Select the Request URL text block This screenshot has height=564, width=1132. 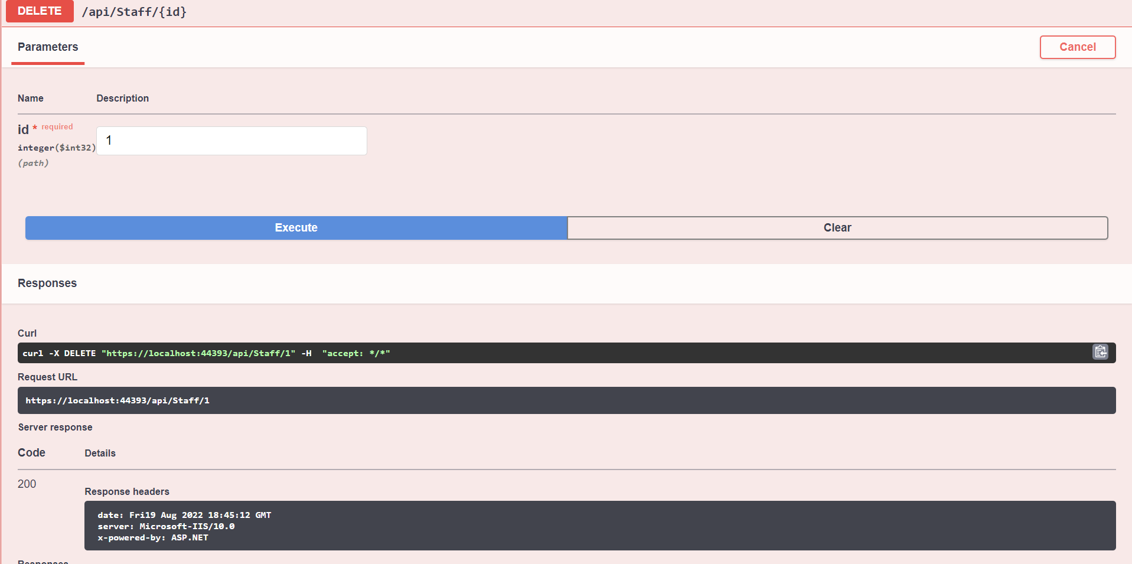coord(118,400)
